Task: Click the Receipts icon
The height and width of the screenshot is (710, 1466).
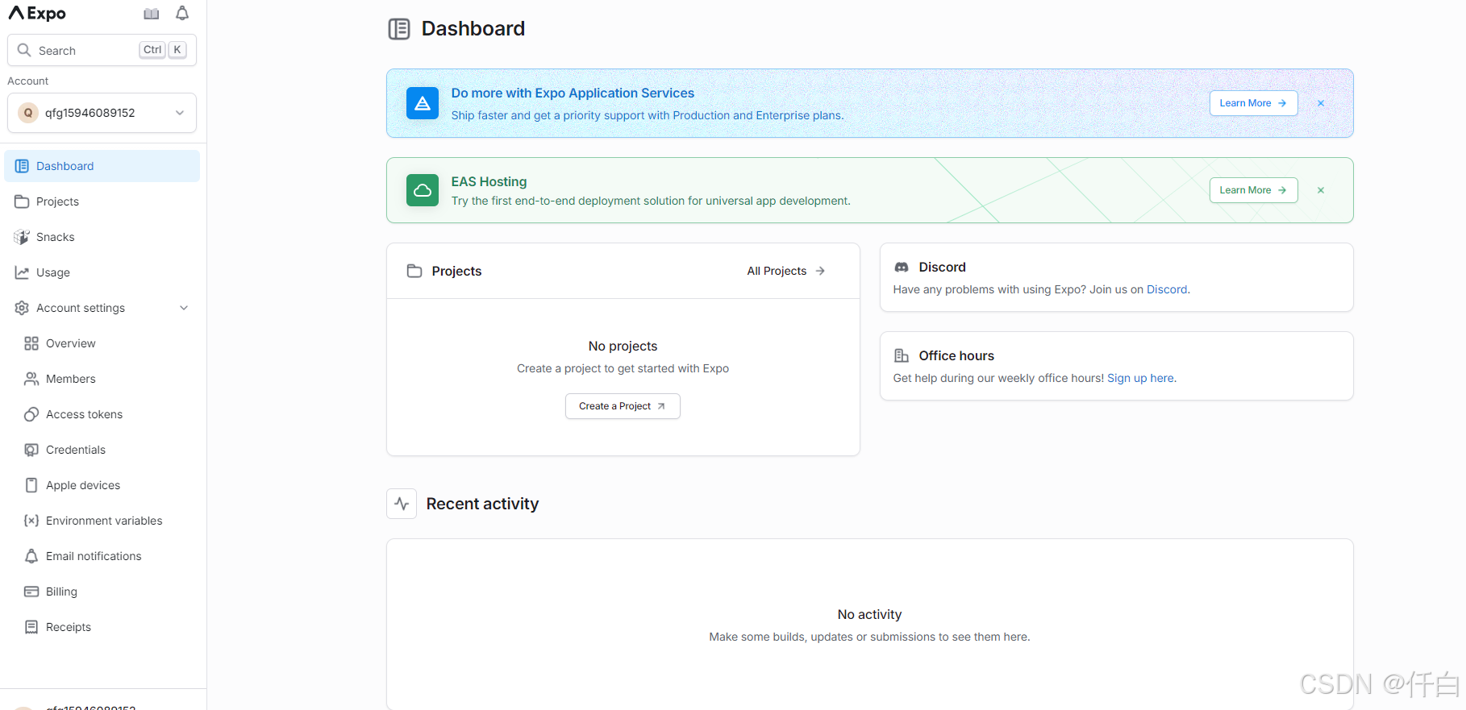Action: [x=31, y=627]
